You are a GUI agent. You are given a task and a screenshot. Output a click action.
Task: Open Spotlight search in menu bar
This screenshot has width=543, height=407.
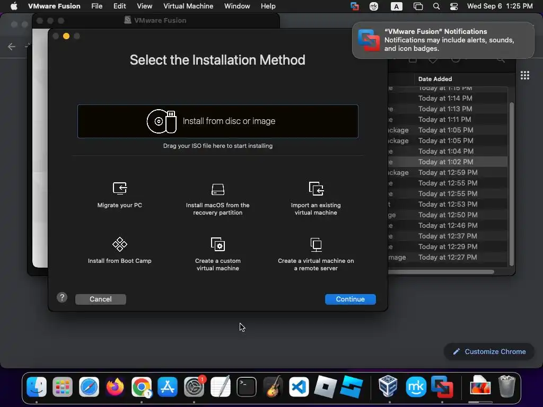436,6
